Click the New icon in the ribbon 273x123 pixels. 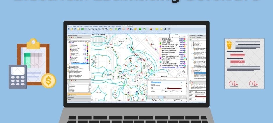pos(69,29)
